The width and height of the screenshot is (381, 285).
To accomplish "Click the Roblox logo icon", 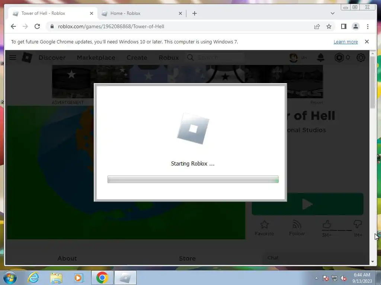I will [27, 58].
